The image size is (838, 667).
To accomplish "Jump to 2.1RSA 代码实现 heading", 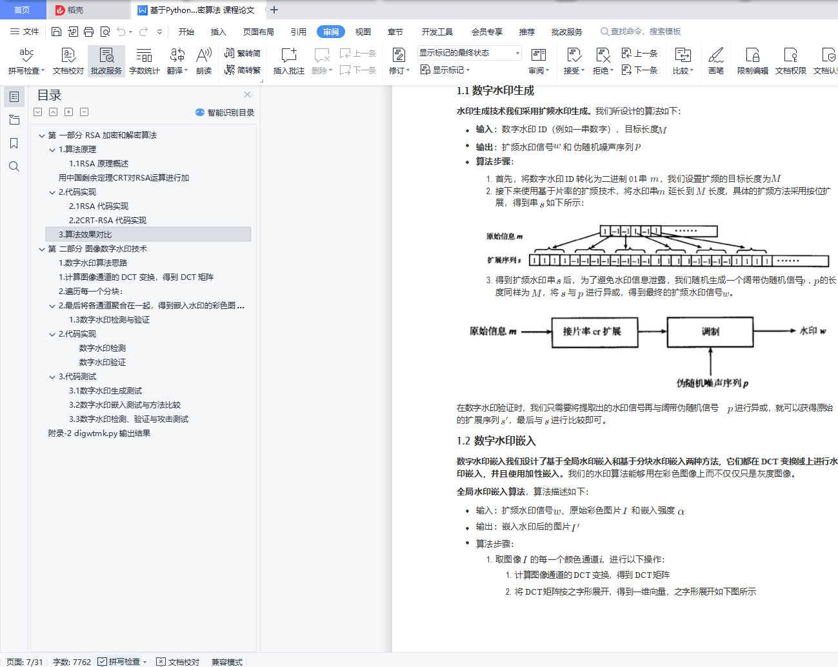I will (x=99, y=206).
